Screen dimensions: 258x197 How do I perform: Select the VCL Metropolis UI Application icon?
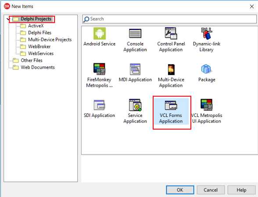[x=207, y=105]
